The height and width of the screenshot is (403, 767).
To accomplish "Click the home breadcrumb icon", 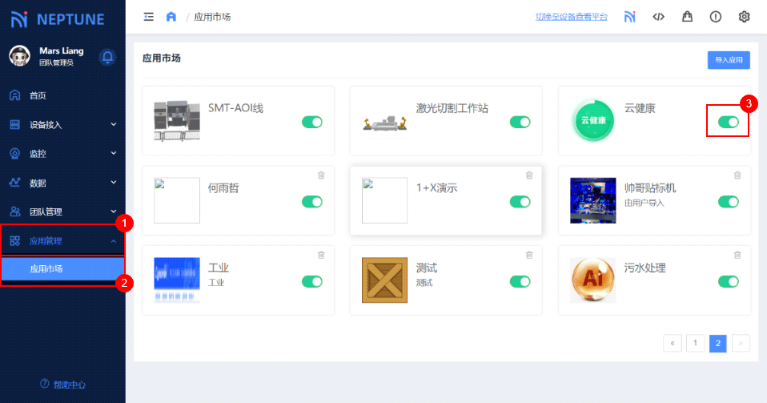I will click(x=171, y=17).
